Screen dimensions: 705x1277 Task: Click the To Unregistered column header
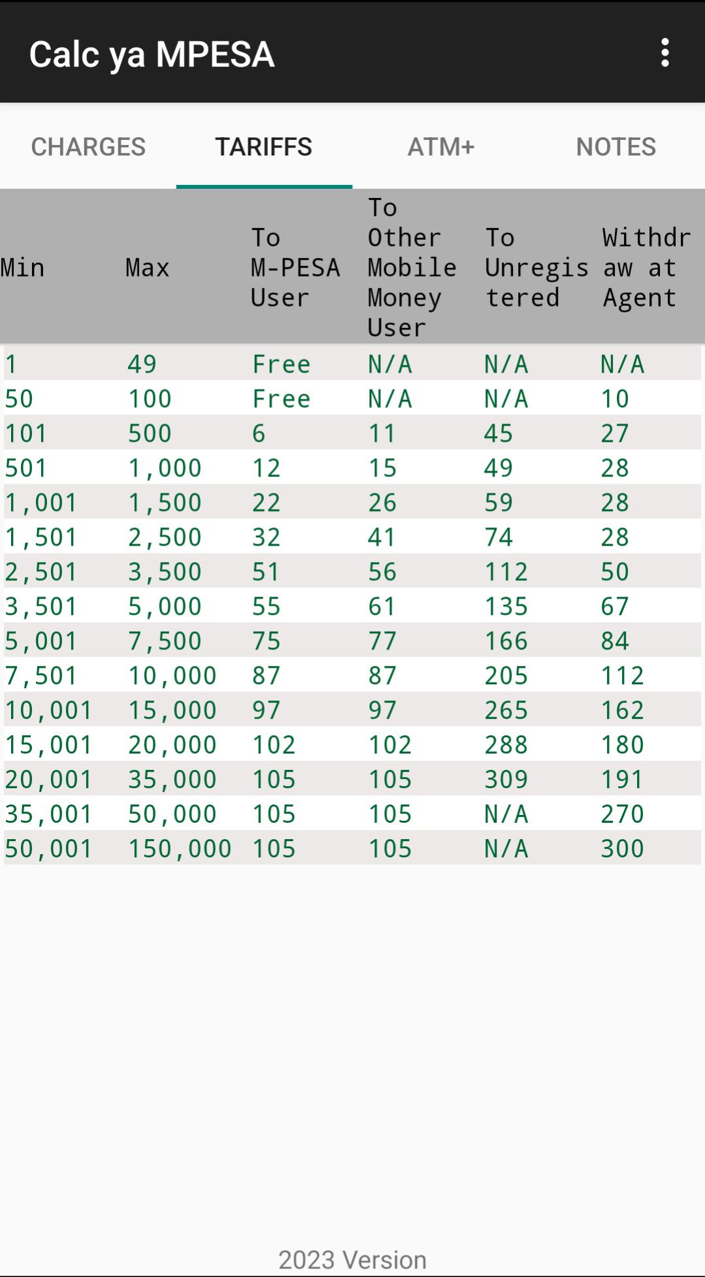click(x=536, y=267)
